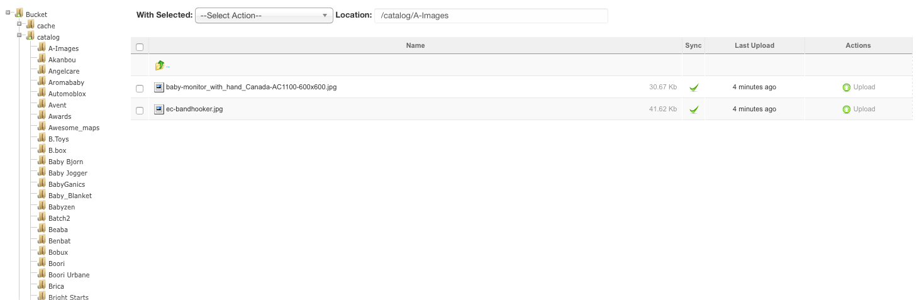Screen dimensions: 924x300
Task: Click the parent folder up-arrow icon
Action: 160,65
